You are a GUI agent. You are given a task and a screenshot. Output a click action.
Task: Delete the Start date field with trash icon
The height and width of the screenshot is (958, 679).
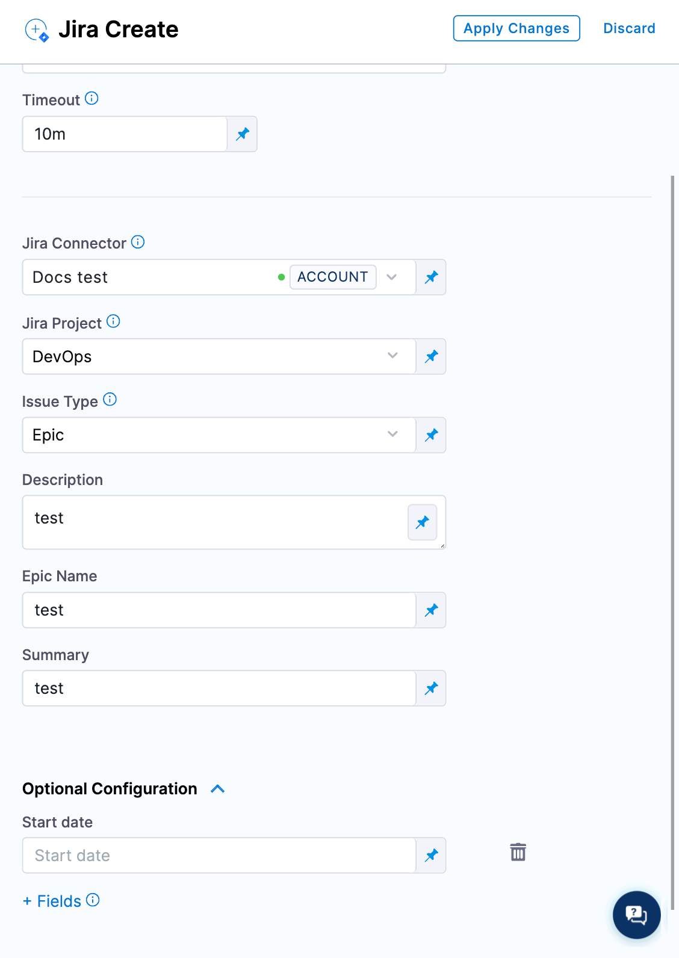click(518, 852)
